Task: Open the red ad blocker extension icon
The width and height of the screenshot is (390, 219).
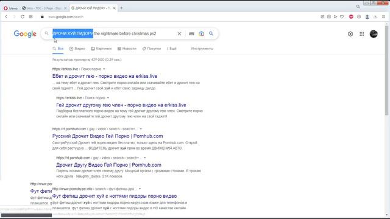Action: (351, 16)
